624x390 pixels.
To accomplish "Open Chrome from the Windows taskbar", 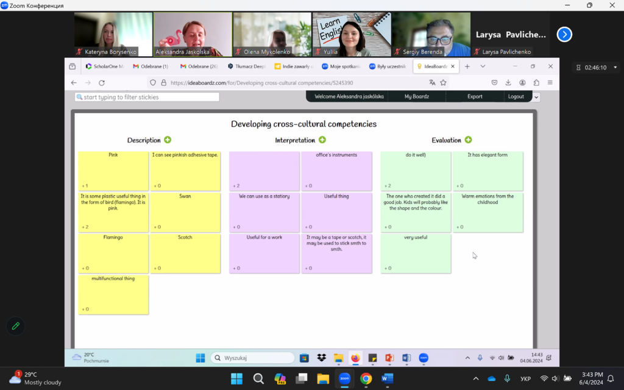I will click(x=366, y=378).
